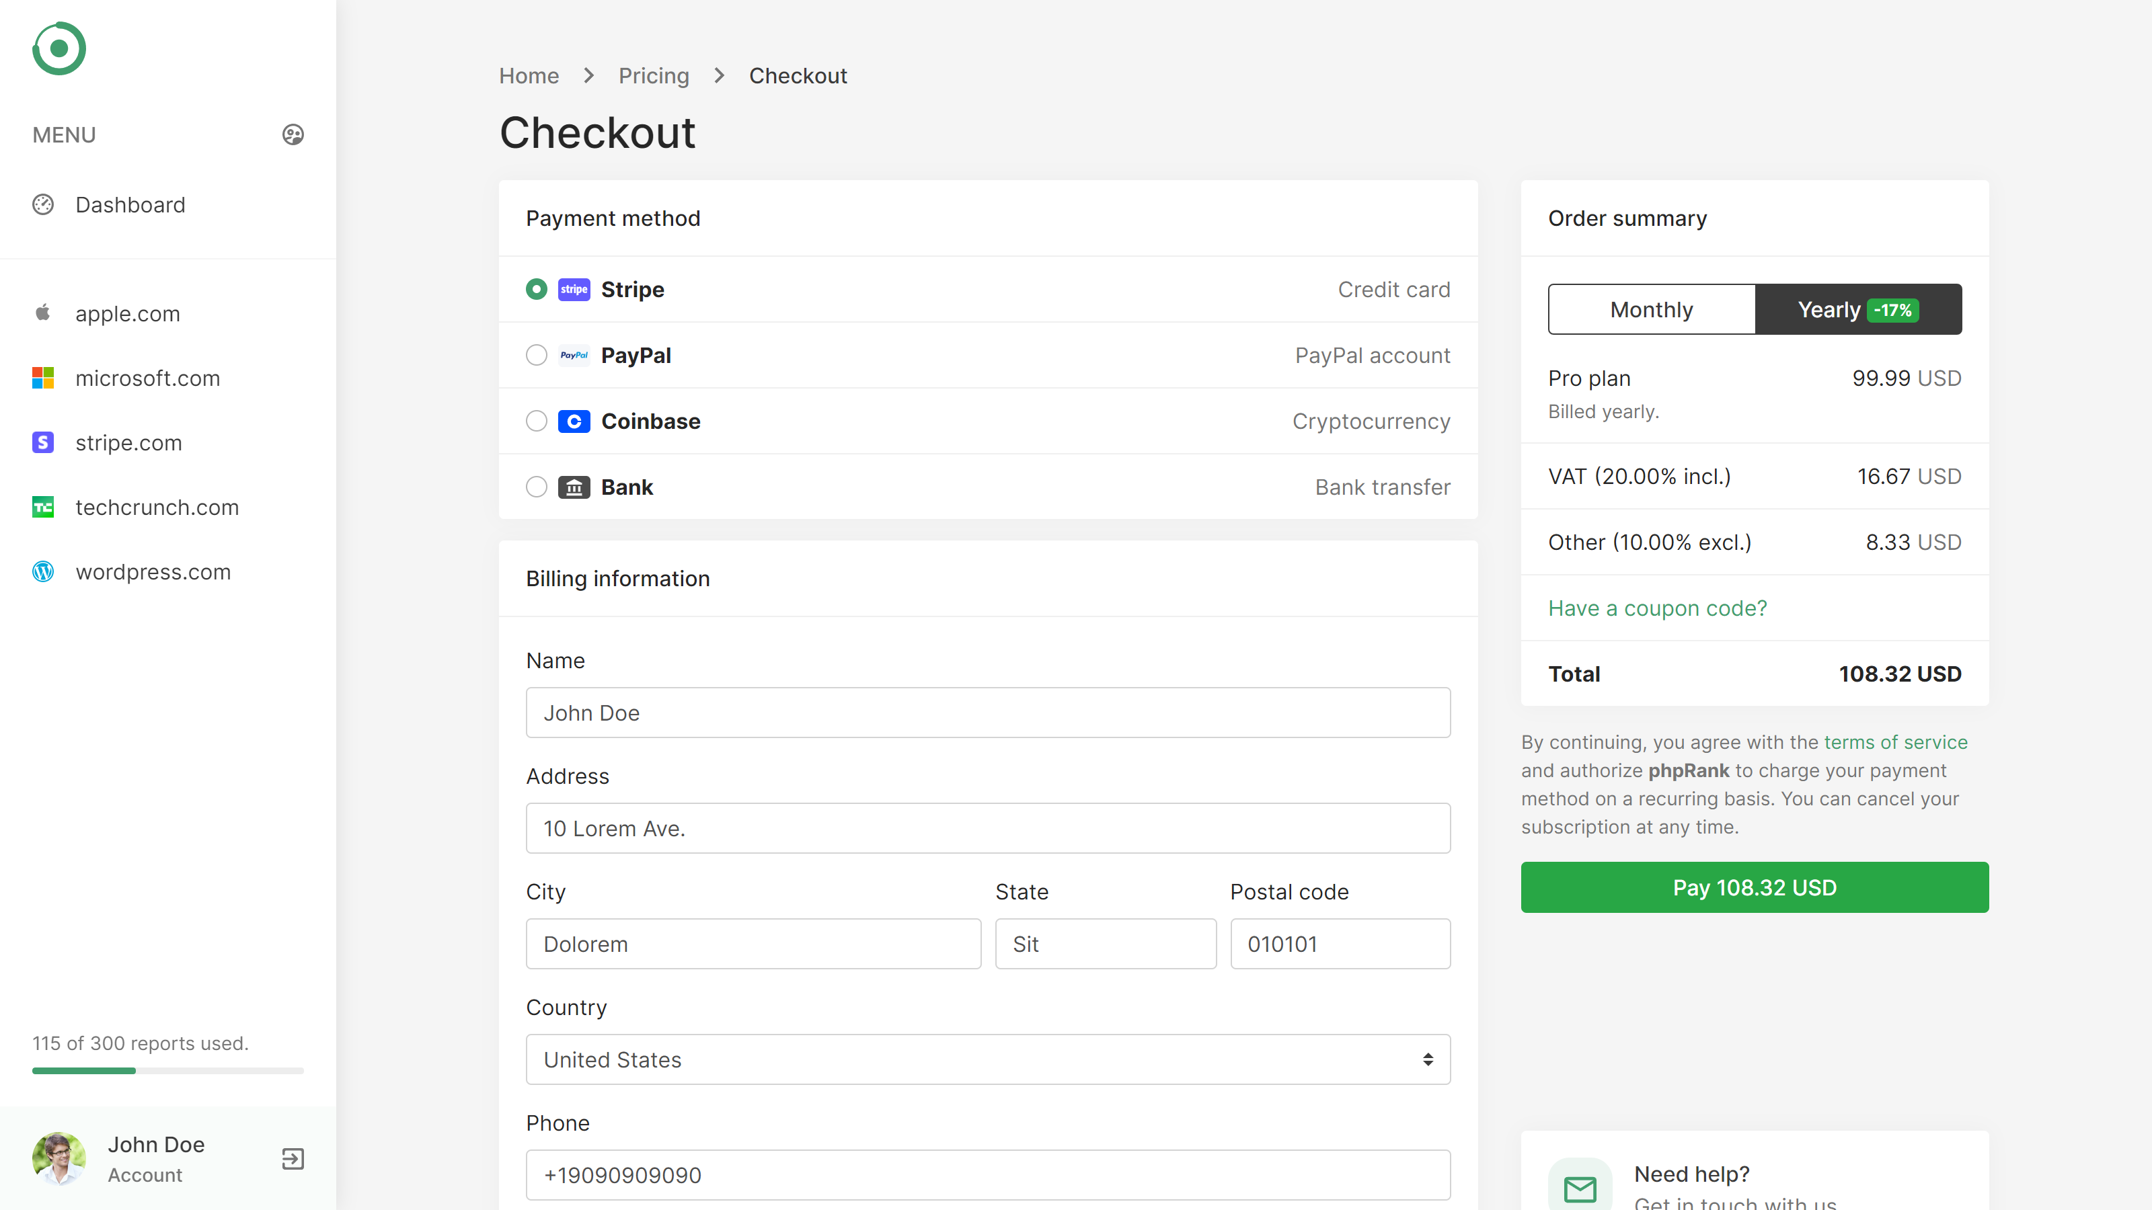Click the WordPress icon in the sidebar
The height and width of the screenshot is (1210, 2152).
[42, 572]
